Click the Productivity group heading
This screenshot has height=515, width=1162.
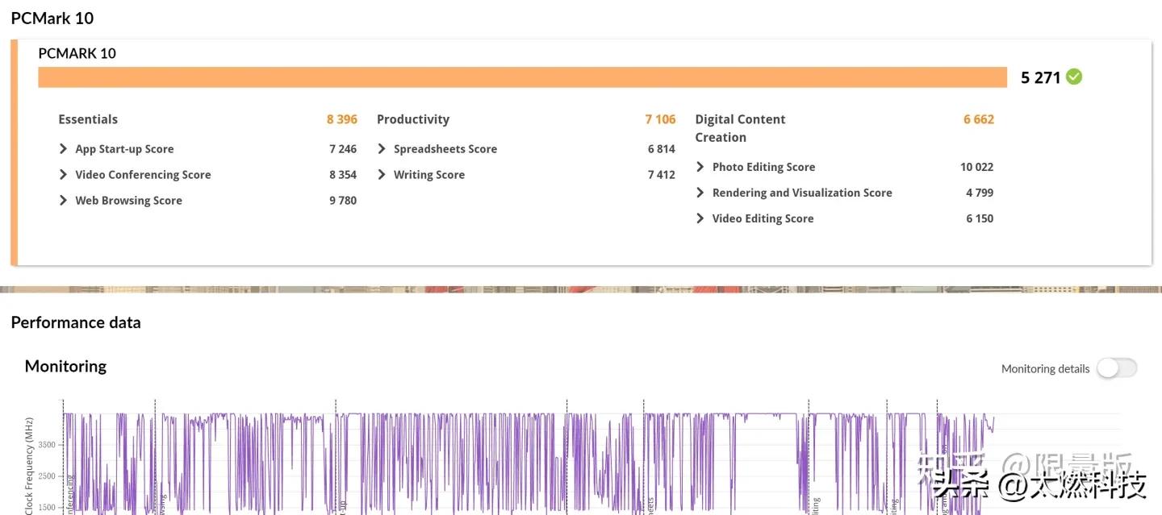click(x=413, y=119)
